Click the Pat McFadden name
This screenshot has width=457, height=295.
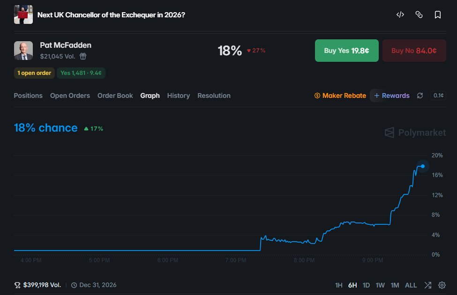pos(66,45)
